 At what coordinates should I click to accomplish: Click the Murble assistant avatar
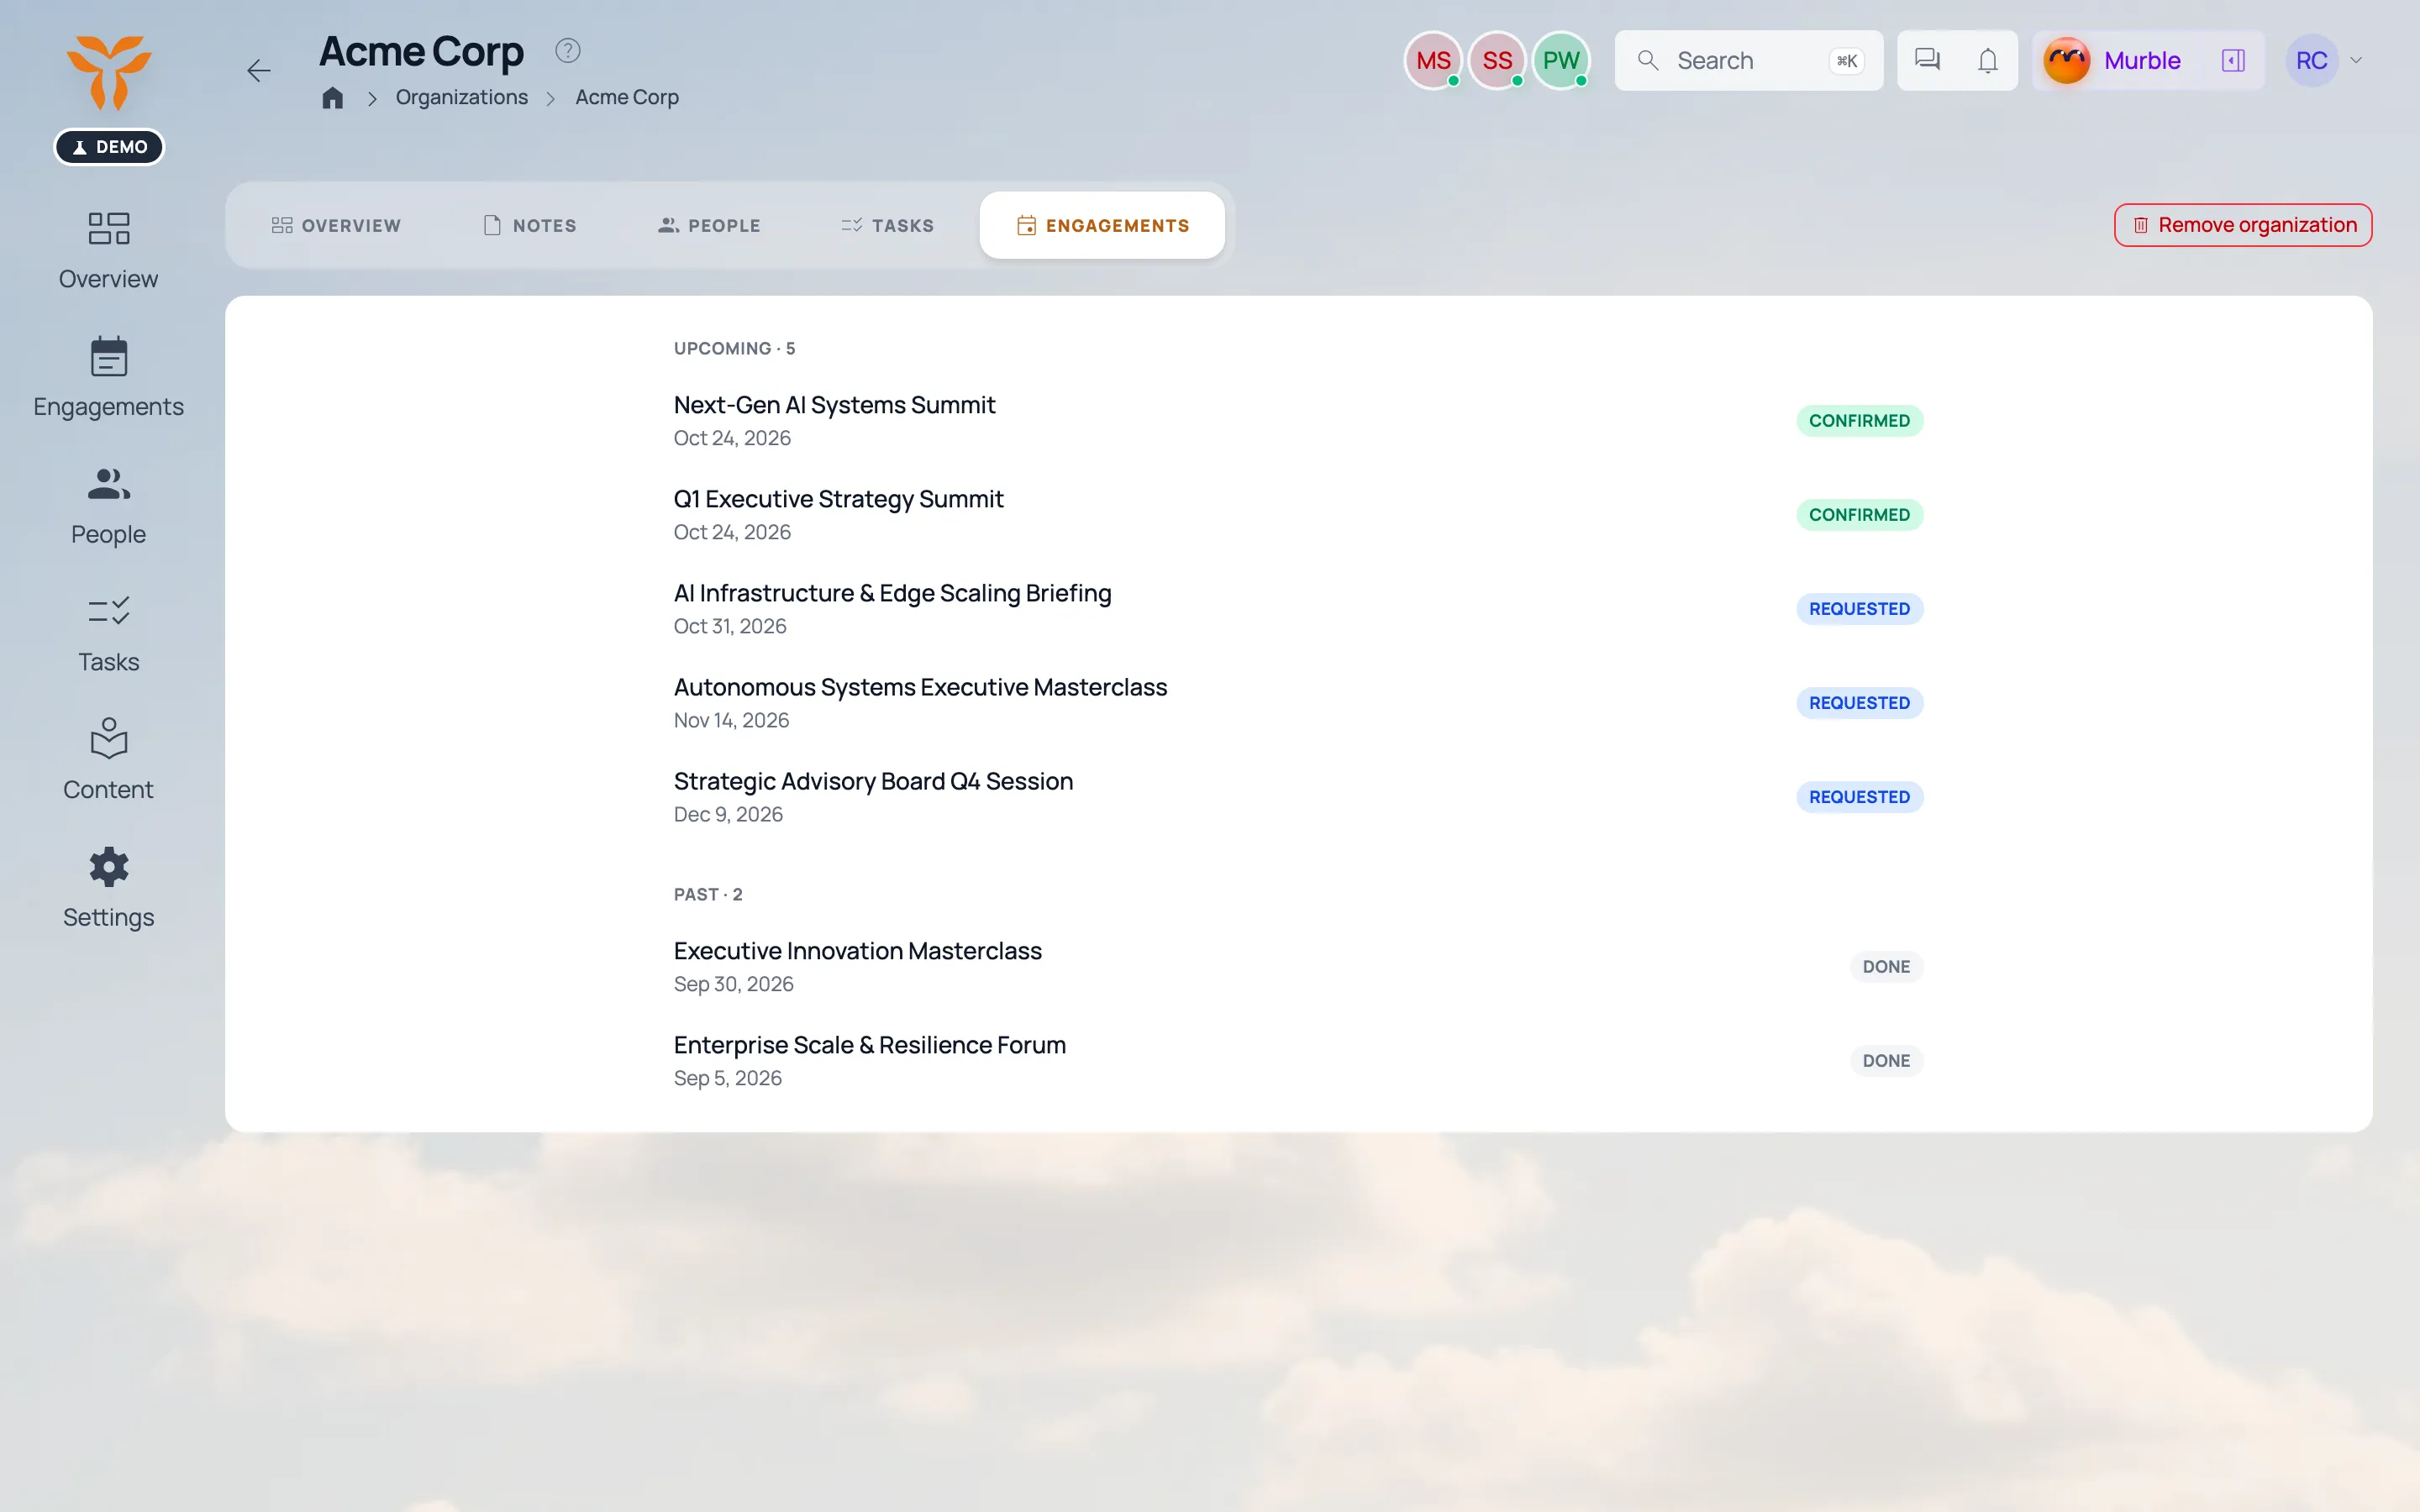[2066, 60]
